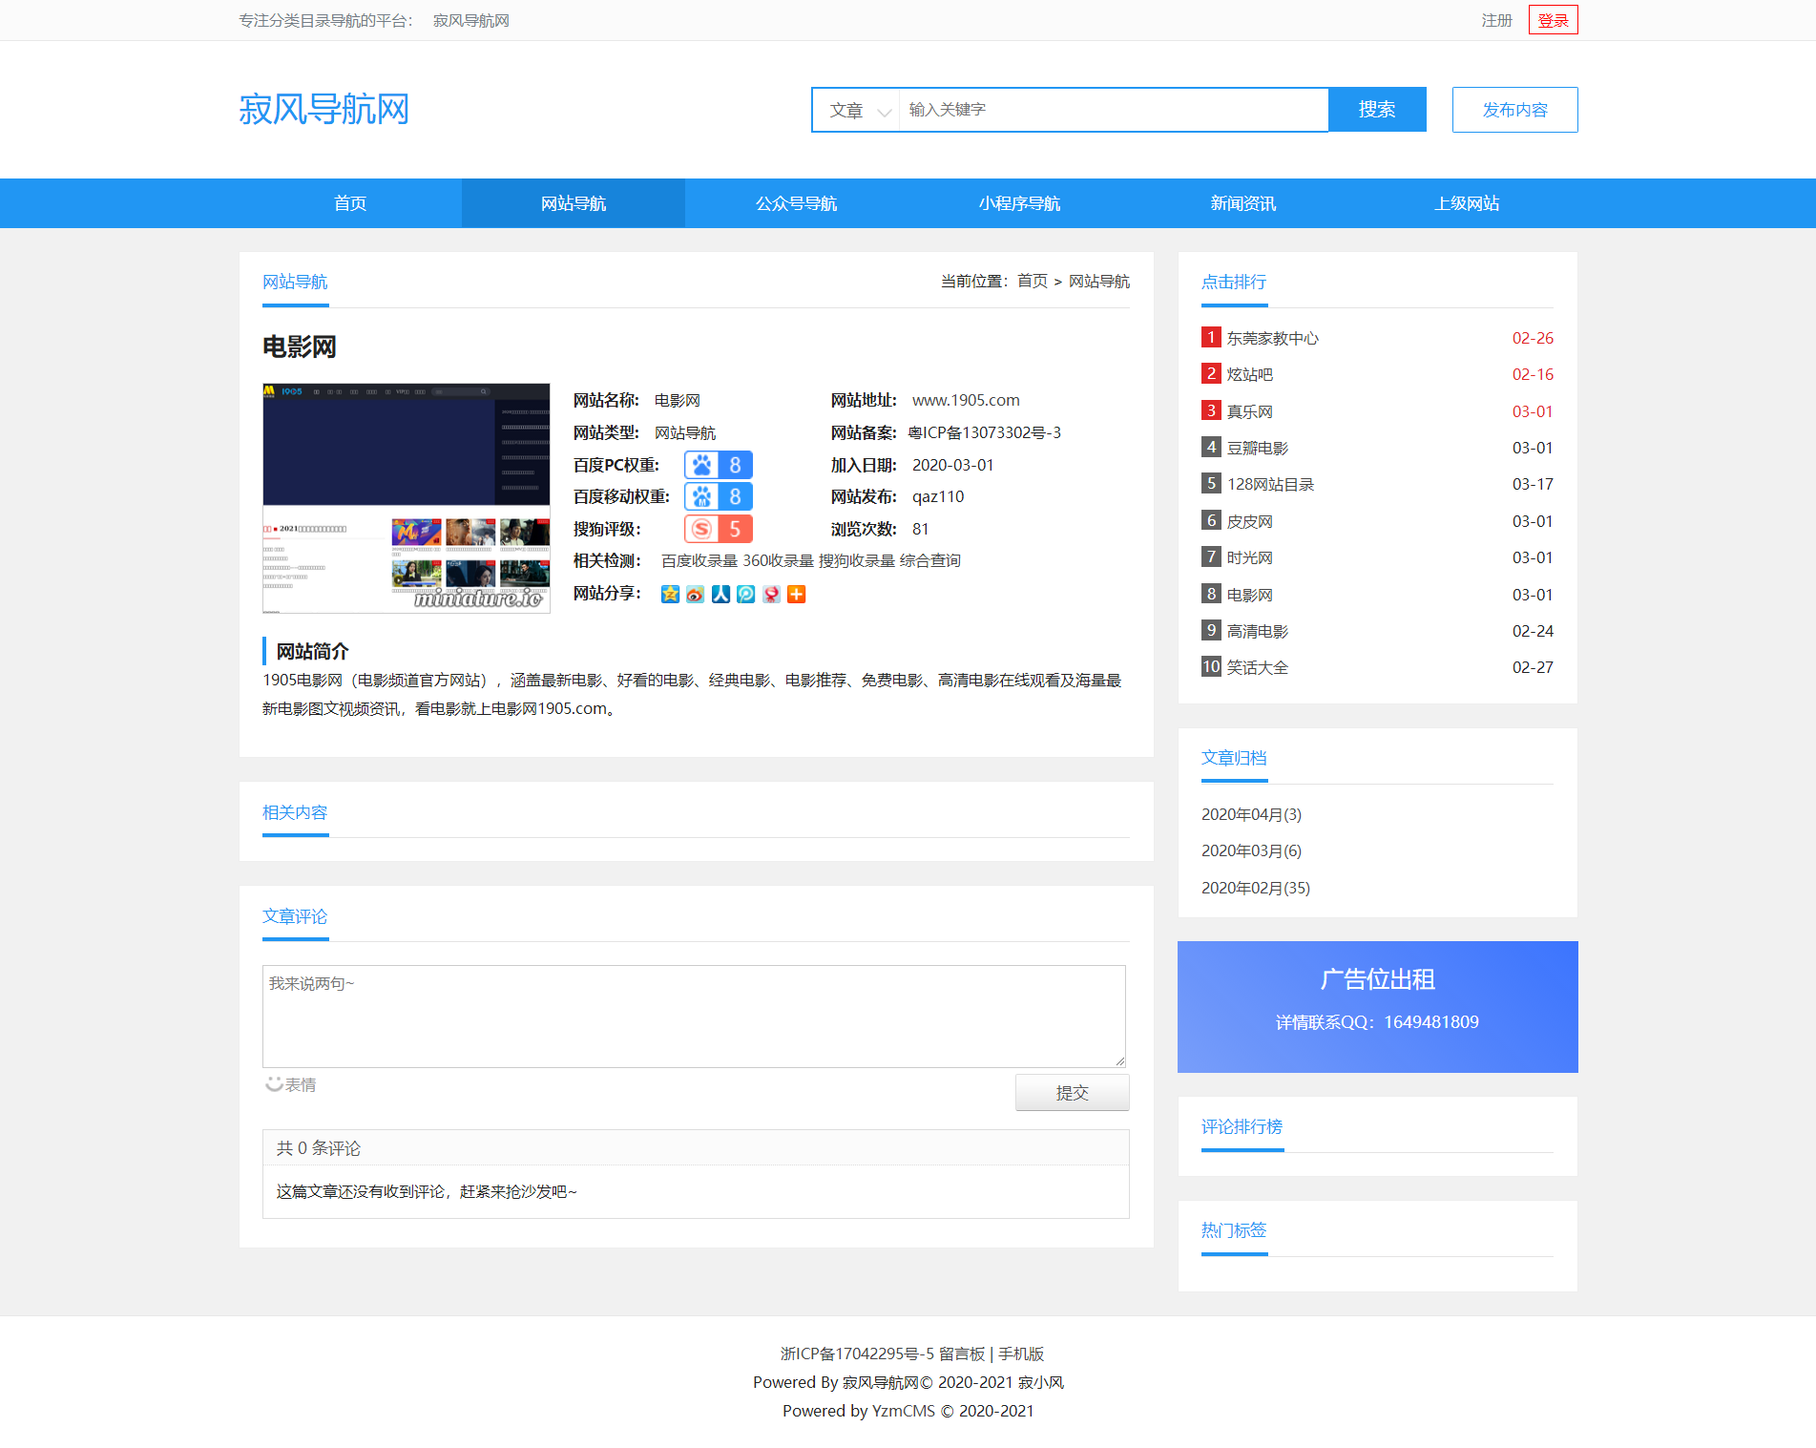
Task: Open 皮皮网 in click ranking
Action: coord(1249,521)
